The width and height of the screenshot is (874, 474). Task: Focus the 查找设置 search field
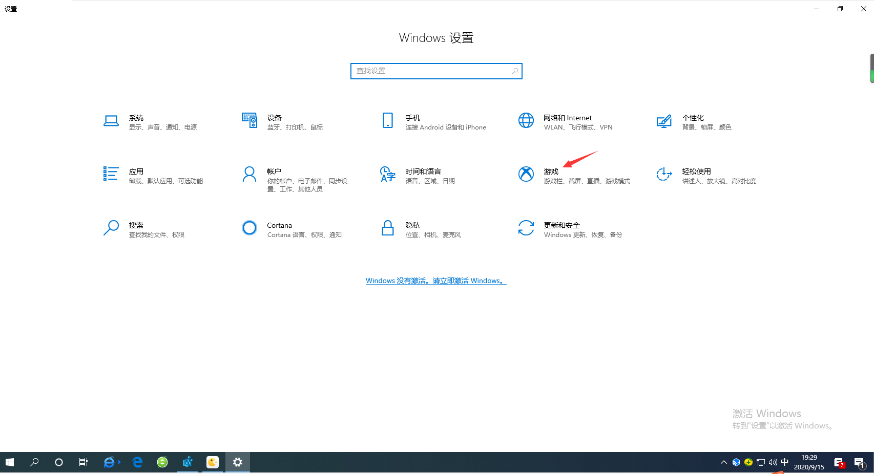[x=436, y=71]
